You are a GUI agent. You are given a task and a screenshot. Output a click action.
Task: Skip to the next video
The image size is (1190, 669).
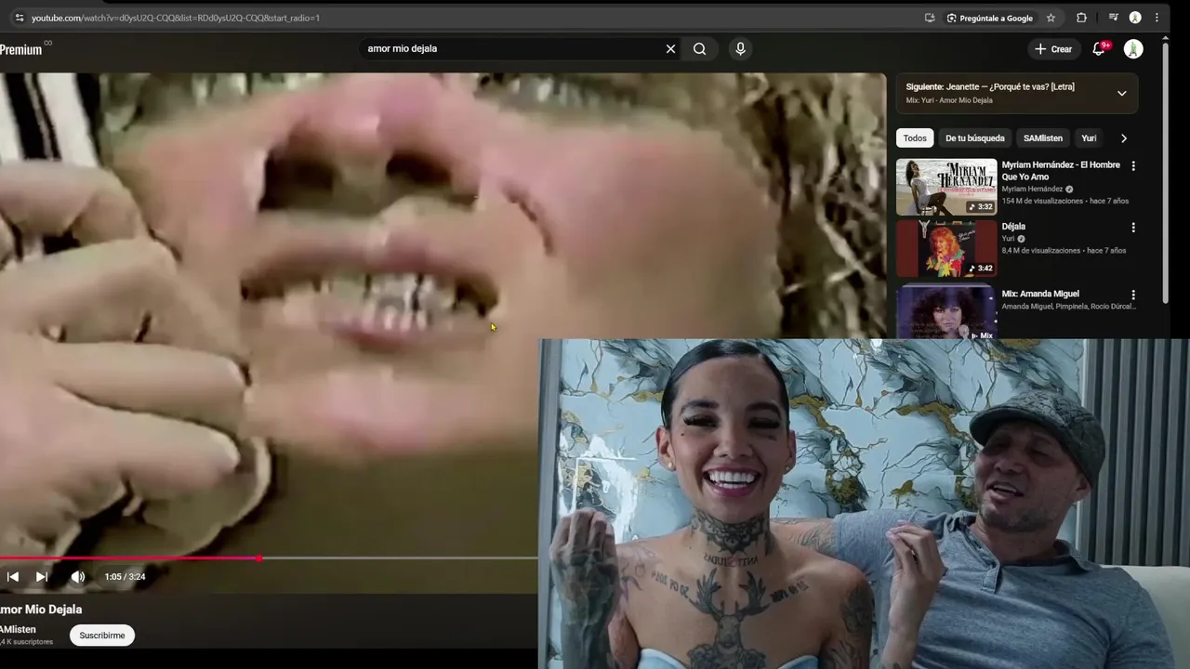[x=42, y=577]
